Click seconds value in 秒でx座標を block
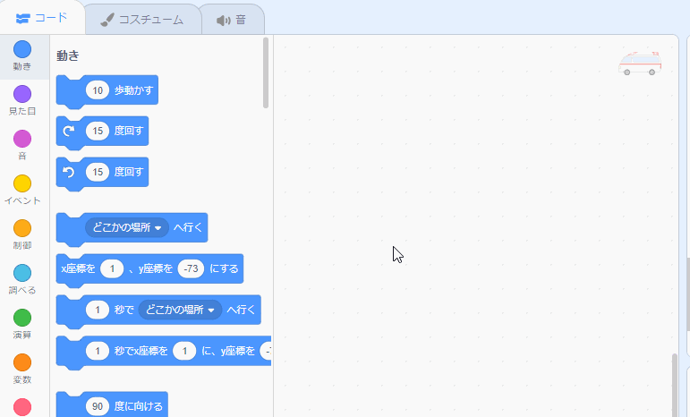 pos(98,351)
